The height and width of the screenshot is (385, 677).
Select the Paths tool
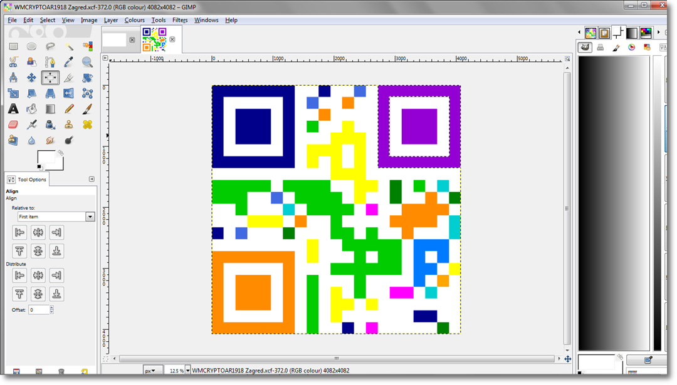pos(50,62)
